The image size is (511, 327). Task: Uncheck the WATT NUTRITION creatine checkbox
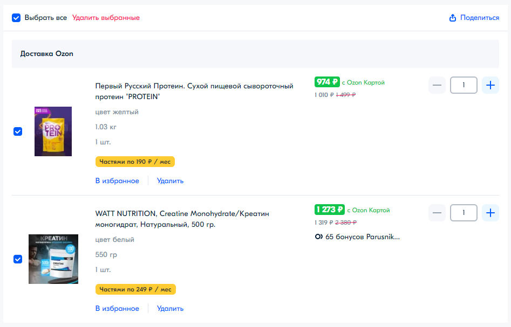pyautogui.click(x=18, y=259)
